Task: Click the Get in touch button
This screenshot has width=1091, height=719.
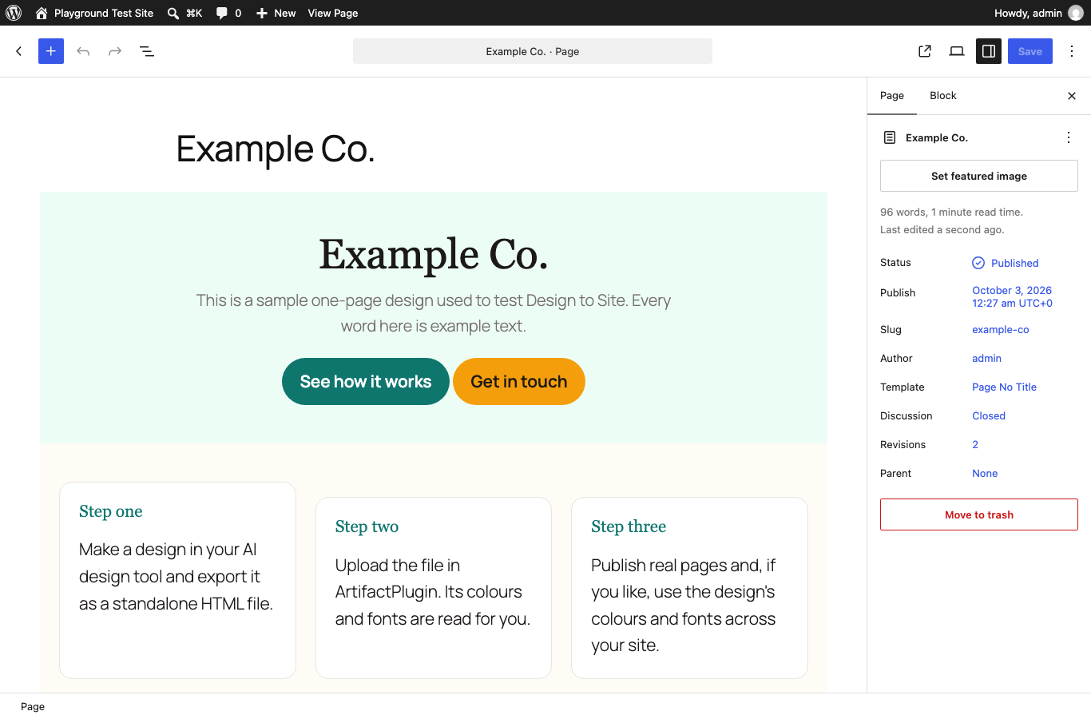Action: coord(519,382)
